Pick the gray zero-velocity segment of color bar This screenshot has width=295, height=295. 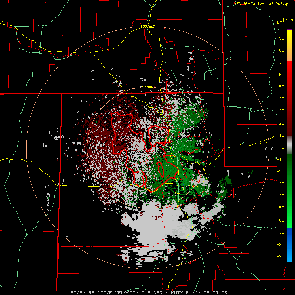coord(289,145)
